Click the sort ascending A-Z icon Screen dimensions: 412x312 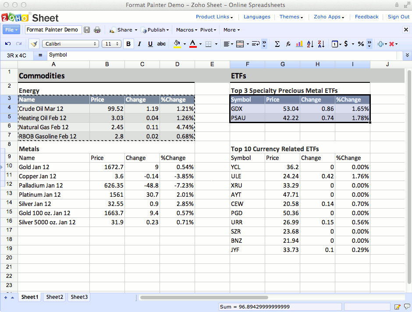point(310,44)
